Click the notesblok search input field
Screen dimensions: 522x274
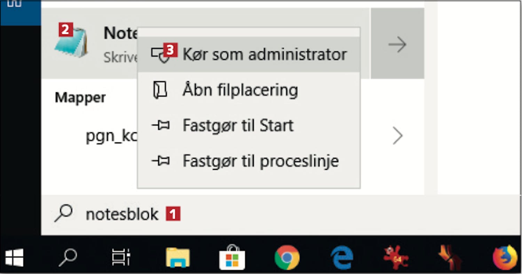click(x=232, y=214)
